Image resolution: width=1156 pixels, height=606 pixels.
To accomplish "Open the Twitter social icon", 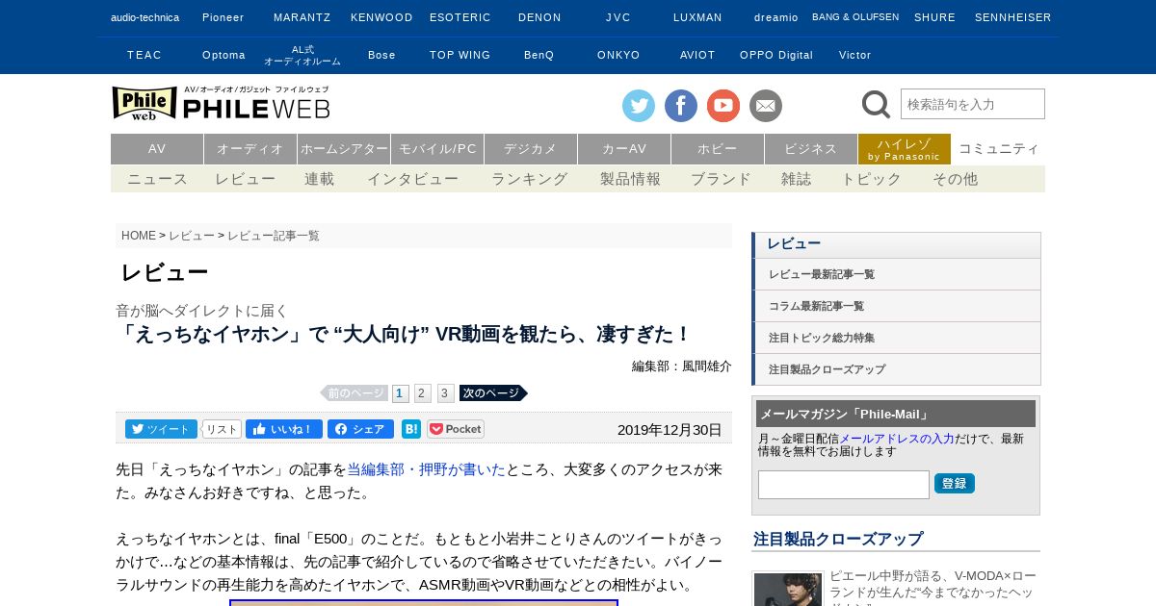I will click(639, 106).
